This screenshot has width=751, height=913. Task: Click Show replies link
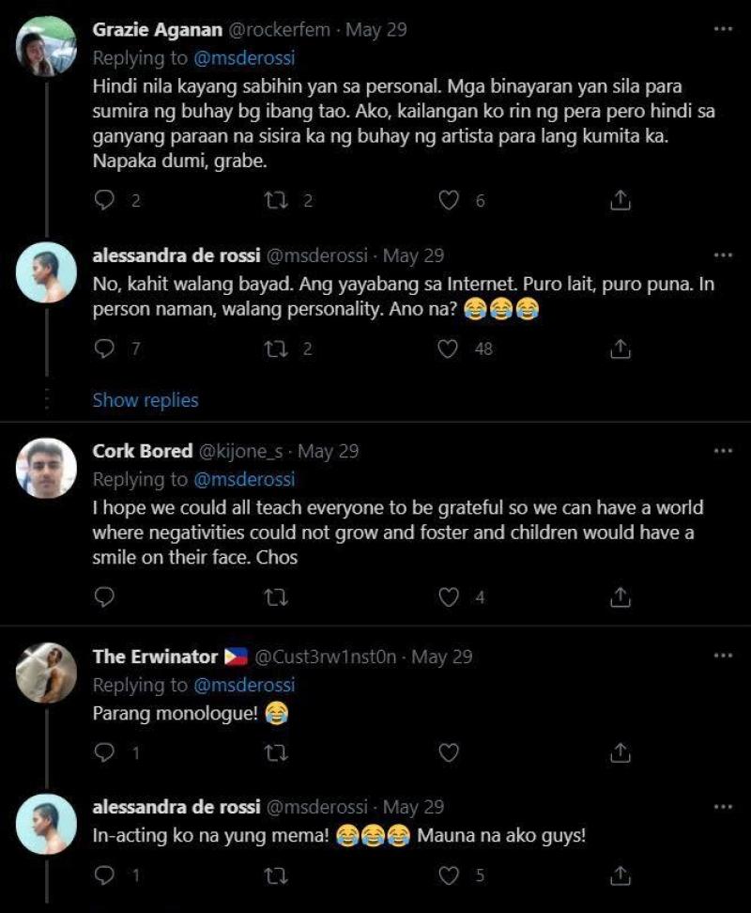point(146,400)
